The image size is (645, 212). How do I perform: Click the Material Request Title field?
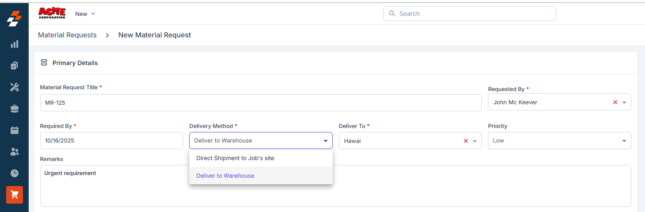coord(260,102)
